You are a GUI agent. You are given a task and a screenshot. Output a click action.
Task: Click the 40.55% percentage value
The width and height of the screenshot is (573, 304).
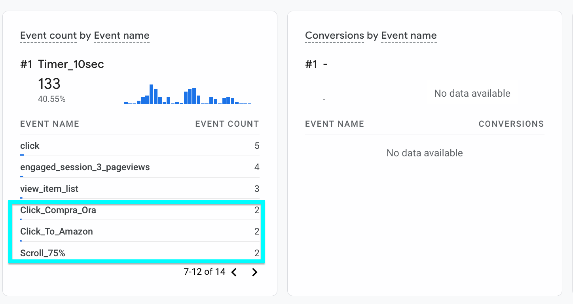pyautogui.click(x=51, y=99)
